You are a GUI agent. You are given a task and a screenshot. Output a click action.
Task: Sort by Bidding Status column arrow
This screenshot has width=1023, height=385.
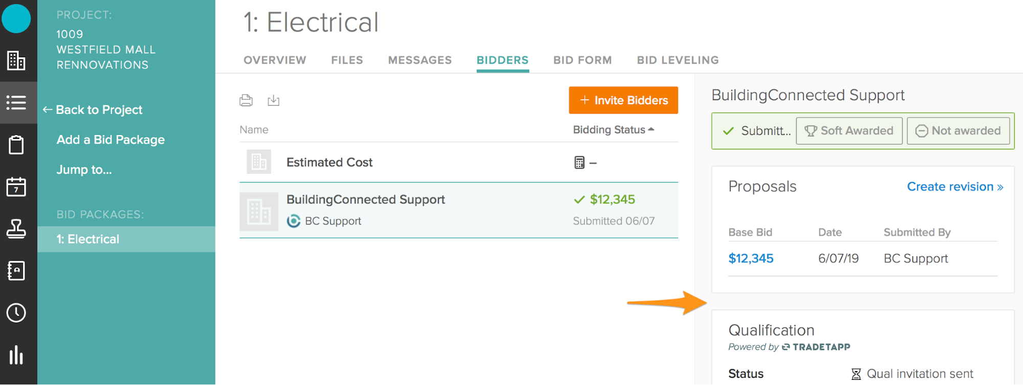tap(651, 129)
